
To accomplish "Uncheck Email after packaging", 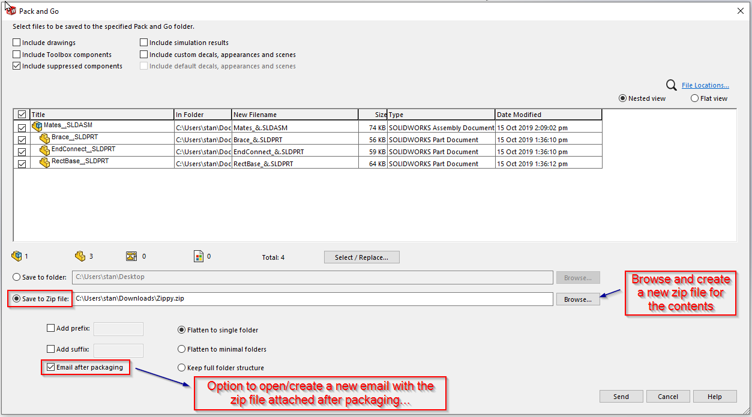I will click(50, 367).
